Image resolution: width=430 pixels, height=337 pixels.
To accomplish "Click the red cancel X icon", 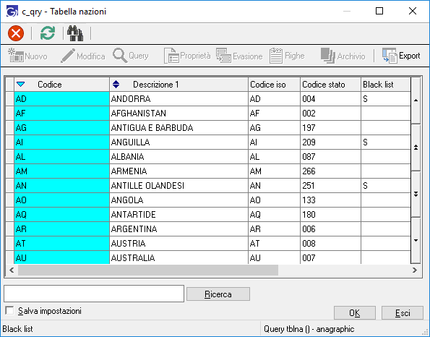I will click(16, 33).
